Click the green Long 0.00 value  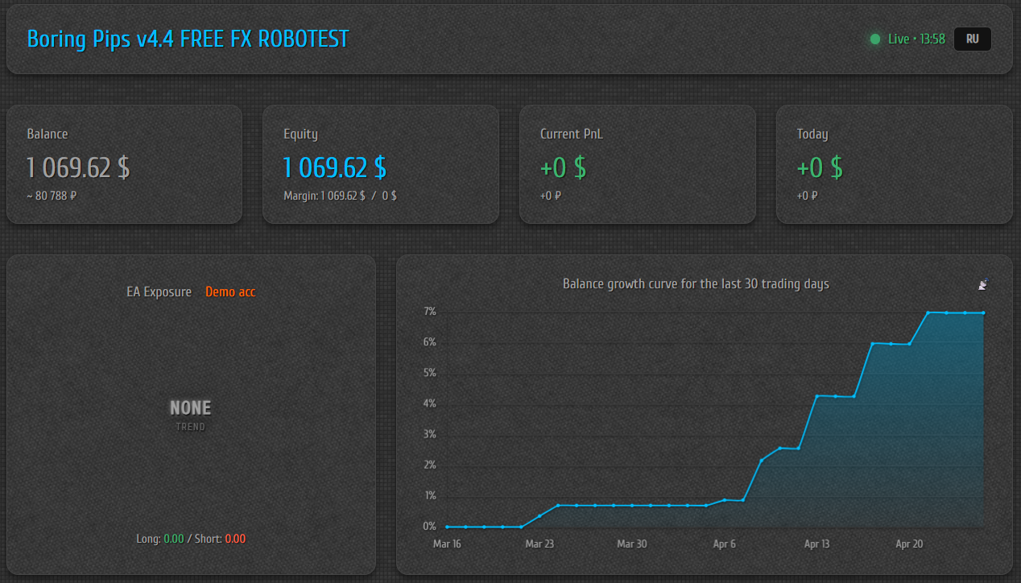click(x=174, y=539)
